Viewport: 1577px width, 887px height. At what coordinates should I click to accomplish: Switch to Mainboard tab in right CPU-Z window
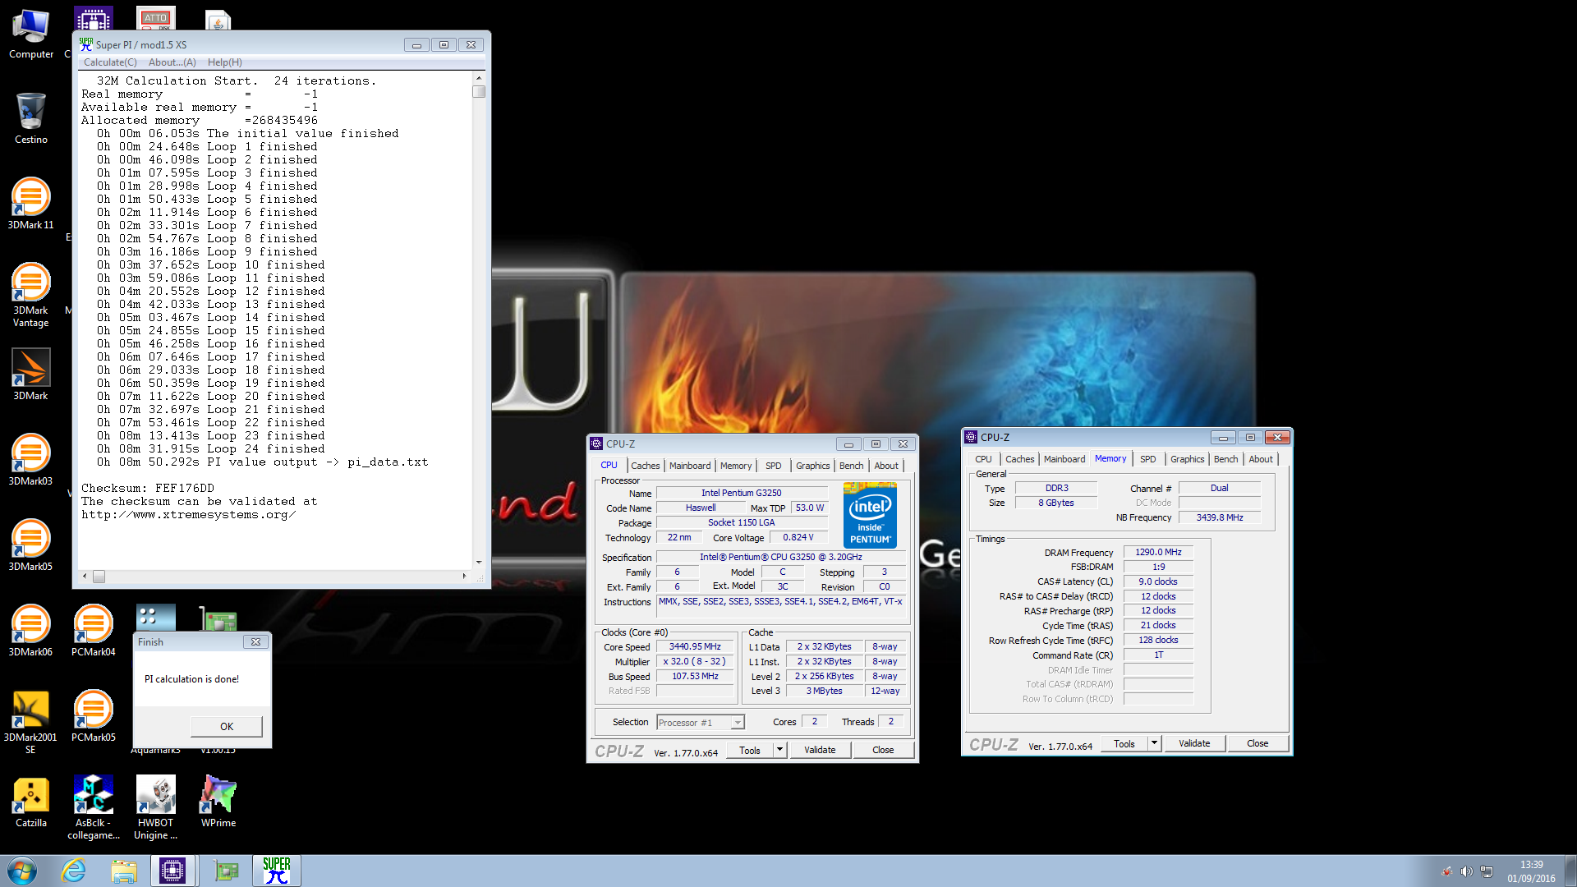(x=1064, y=459)
